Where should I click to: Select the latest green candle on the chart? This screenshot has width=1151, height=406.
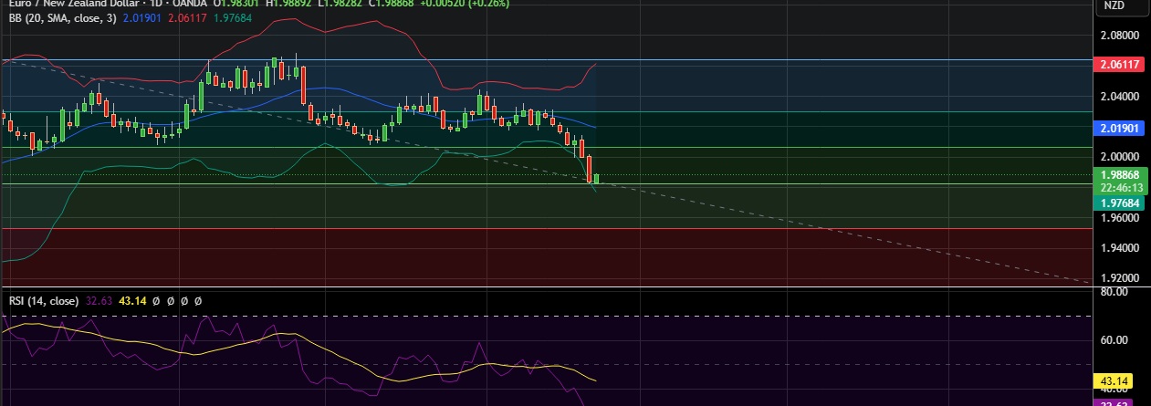(x=597, y=179)
